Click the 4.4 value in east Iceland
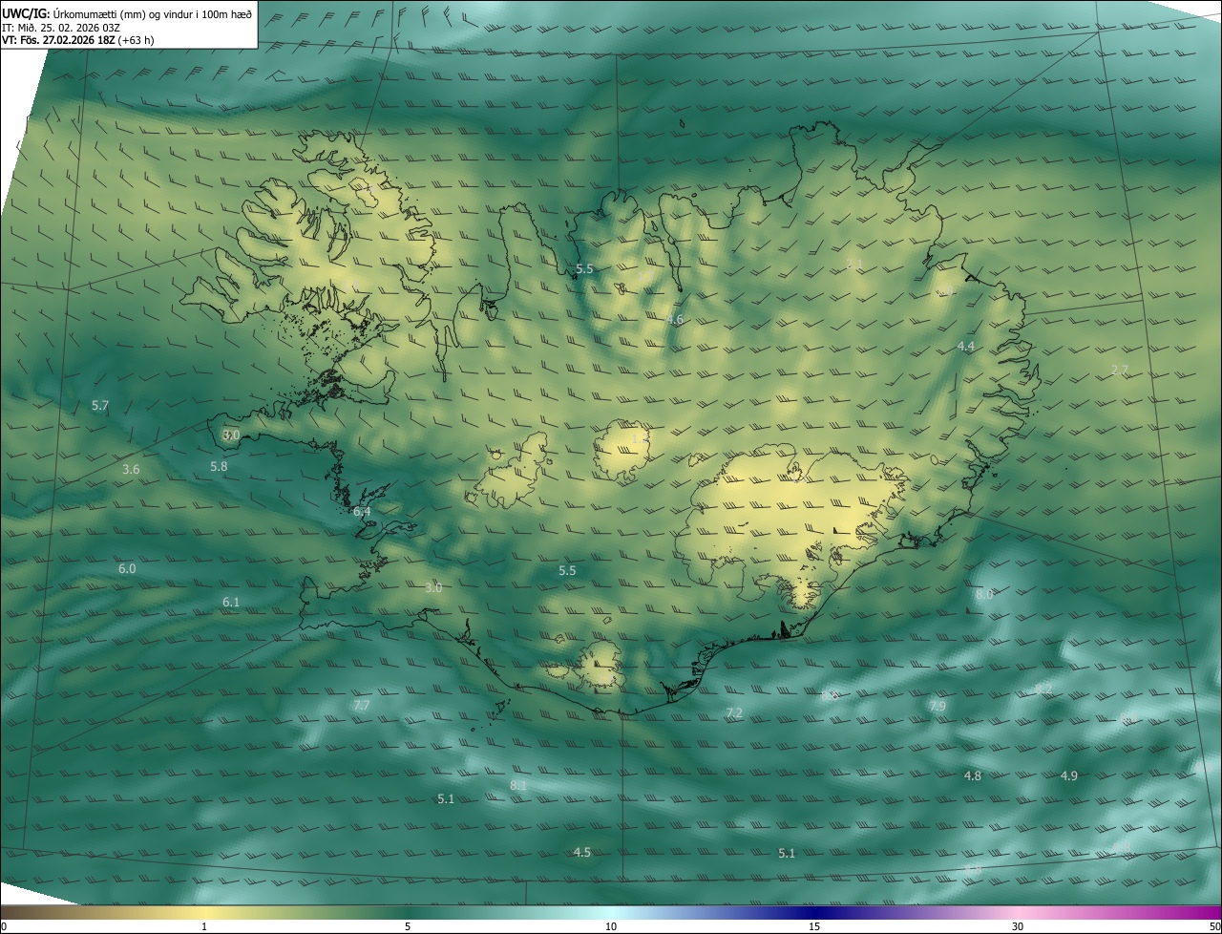 (x=966, y=347)
